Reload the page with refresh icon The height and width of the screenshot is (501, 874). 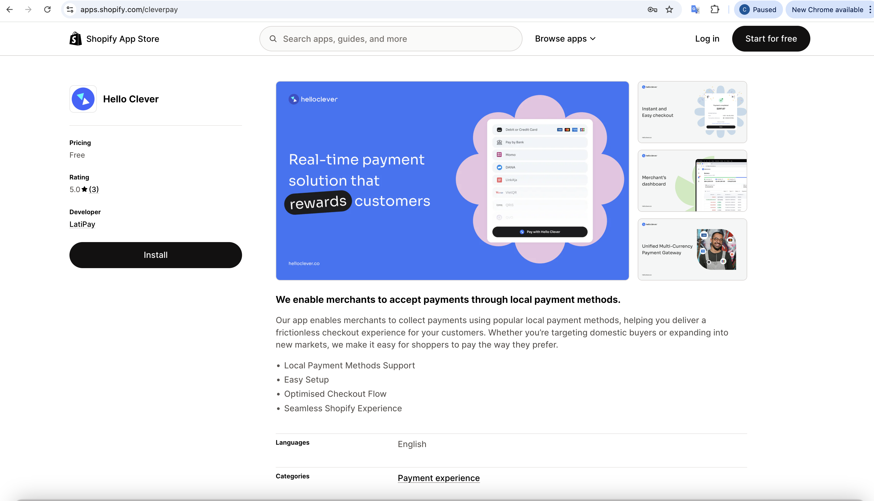[x=47, y=10]
